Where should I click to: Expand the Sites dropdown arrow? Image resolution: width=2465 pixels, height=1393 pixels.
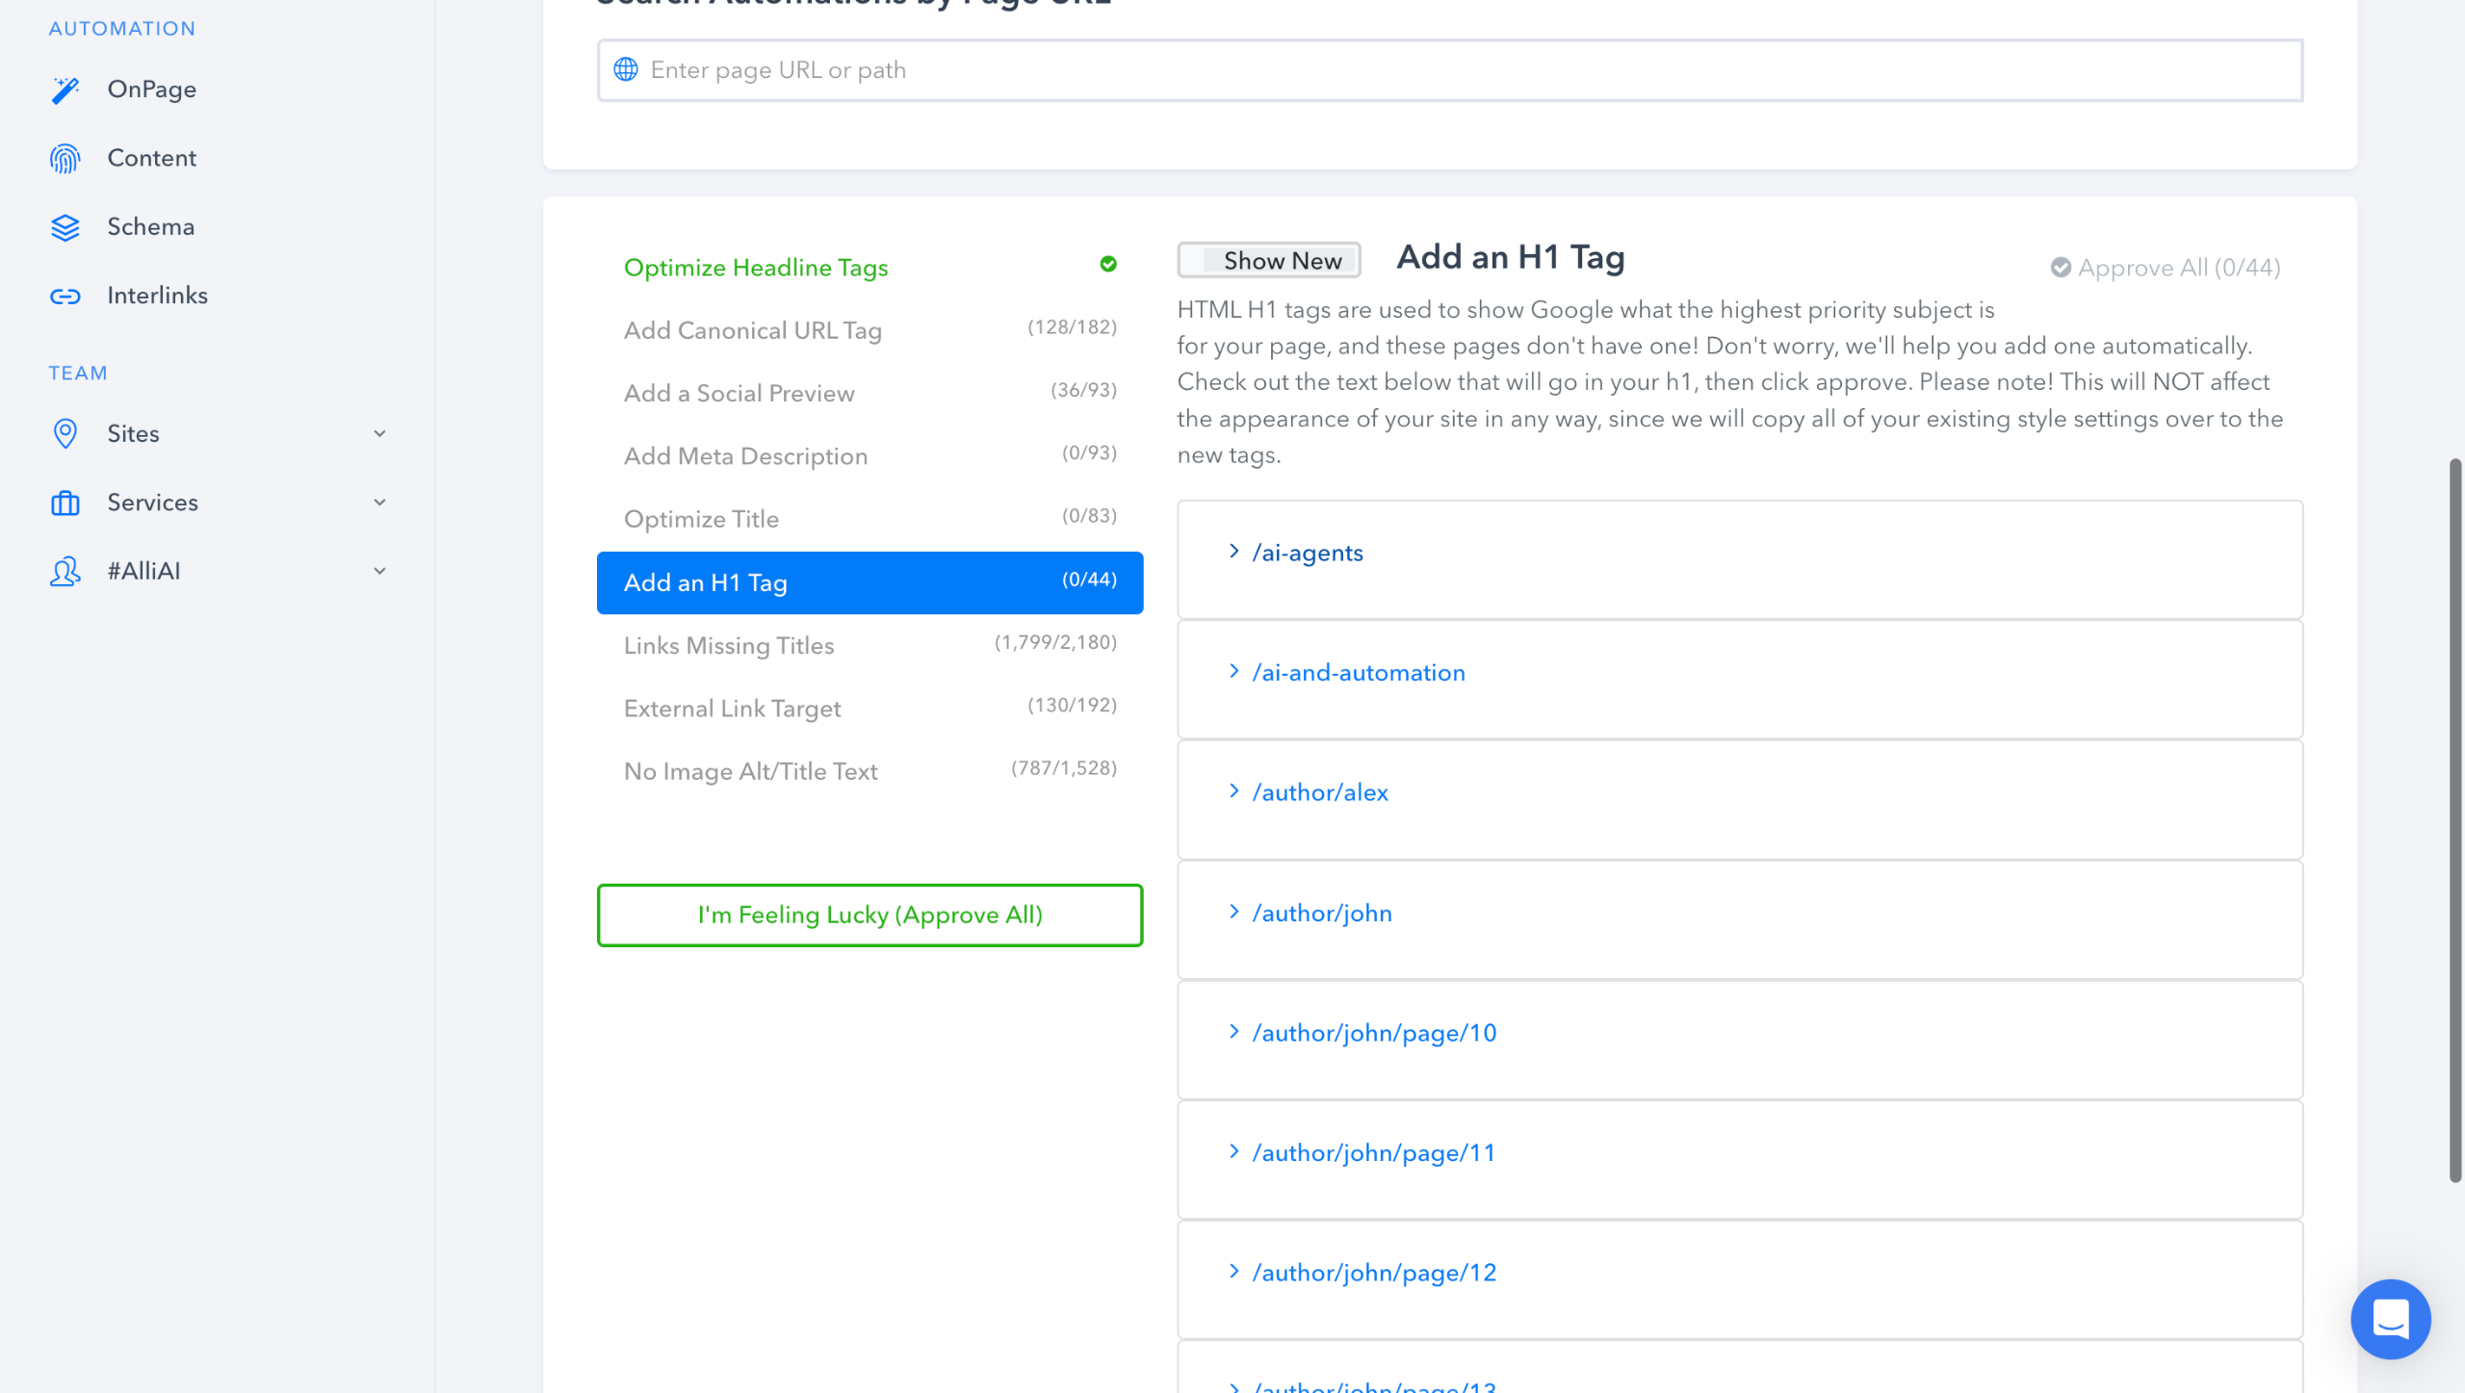(379, 434)
